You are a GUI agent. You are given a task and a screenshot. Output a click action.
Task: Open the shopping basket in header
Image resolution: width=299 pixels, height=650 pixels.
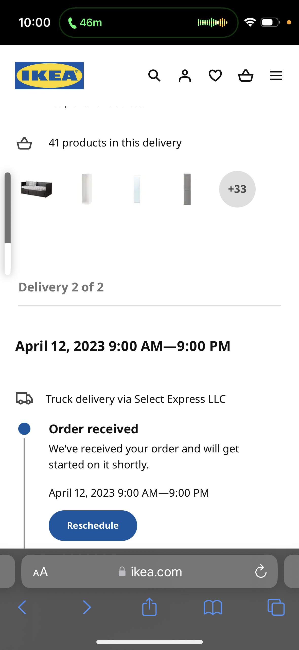tap(246, 76)
